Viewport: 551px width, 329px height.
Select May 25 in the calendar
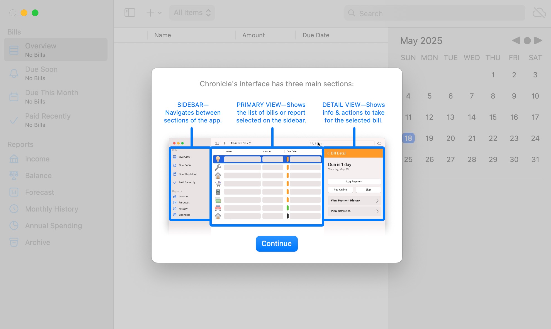(x=408, y=159)
